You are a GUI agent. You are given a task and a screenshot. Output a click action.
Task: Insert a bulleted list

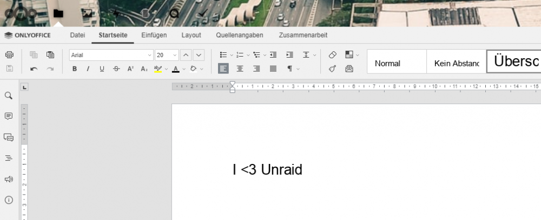[223, 54]
